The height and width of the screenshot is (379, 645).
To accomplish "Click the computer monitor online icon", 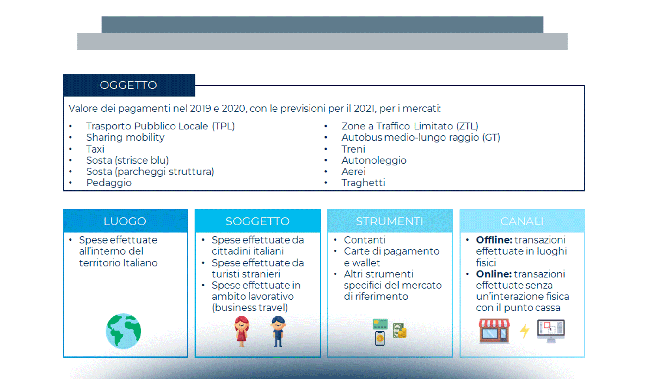I will tap(551, 331).
